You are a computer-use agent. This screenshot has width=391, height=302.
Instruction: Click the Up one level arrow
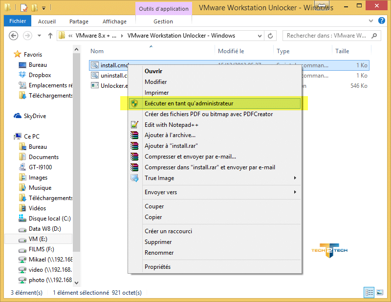[50, 36]
